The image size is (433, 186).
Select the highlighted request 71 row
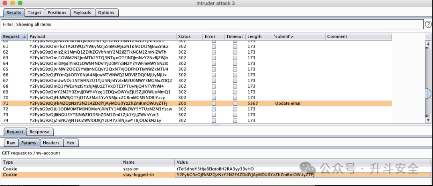pyautogui.click(x=196, y=103)
